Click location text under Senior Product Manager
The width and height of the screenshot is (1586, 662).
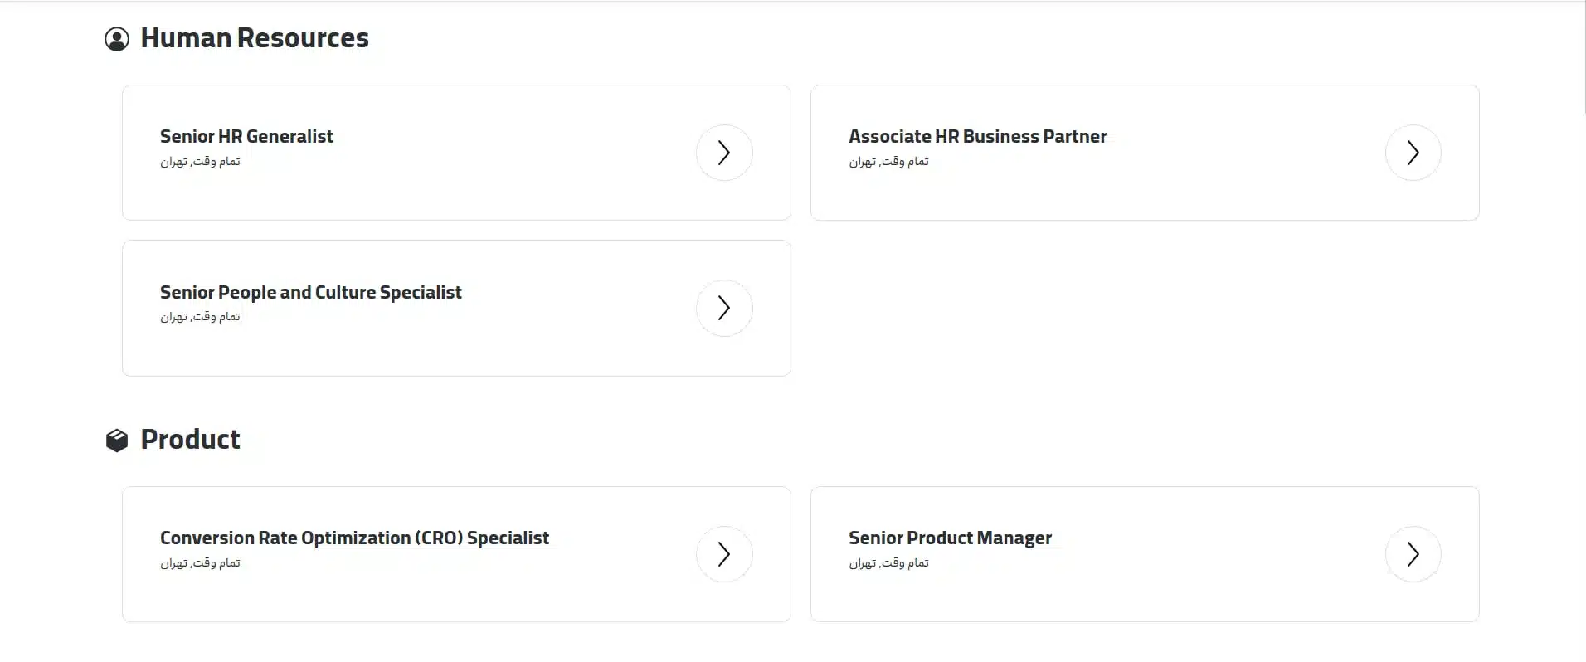(x=888, y=563)
